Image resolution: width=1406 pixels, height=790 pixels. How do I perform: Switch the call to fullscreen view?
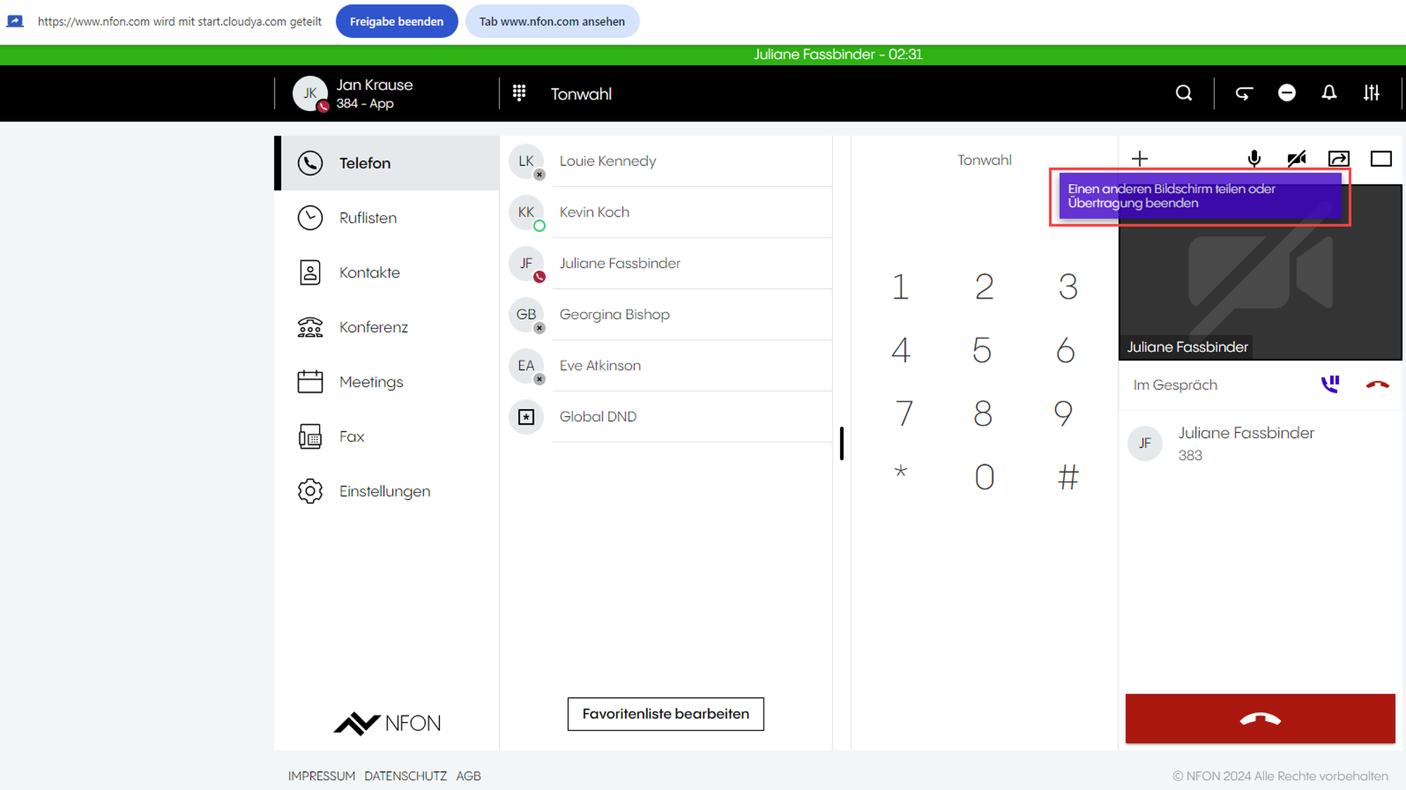tap(1381, 159)
